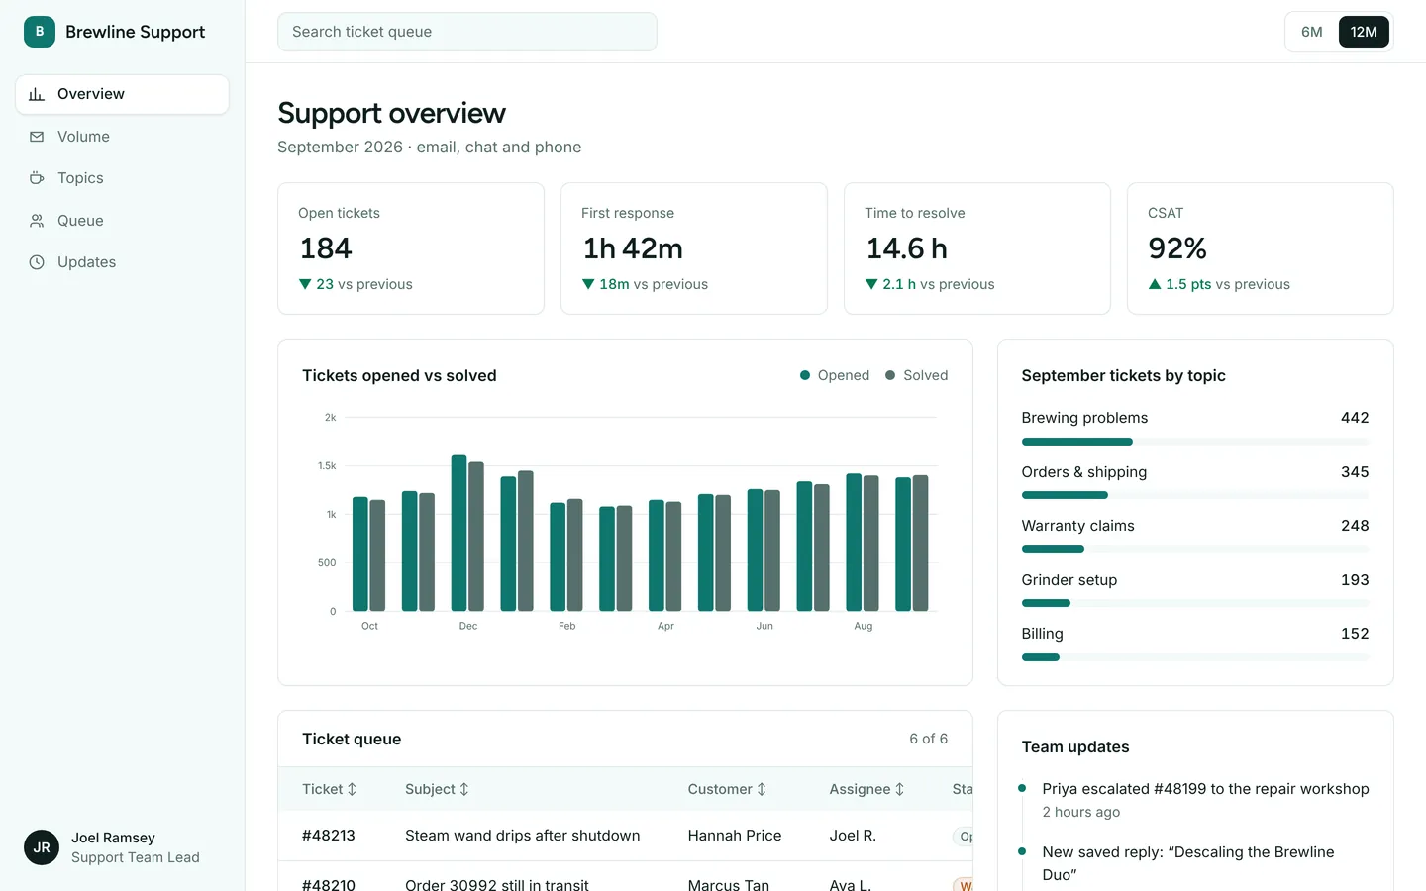The width and height of the screenshot is (1426, 891).
Task: Click the Updates clock icon
Action: [37, 262]
